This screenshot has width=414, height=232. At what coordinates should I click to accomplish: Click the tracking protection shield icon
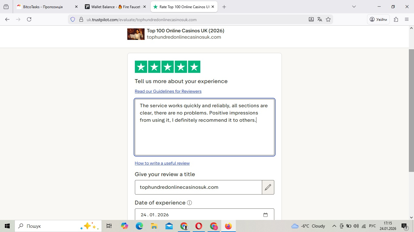point(73,19)
